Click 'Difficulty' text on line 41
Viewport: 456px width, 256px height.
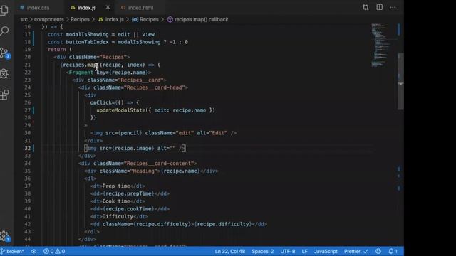(x=118, y=216)
